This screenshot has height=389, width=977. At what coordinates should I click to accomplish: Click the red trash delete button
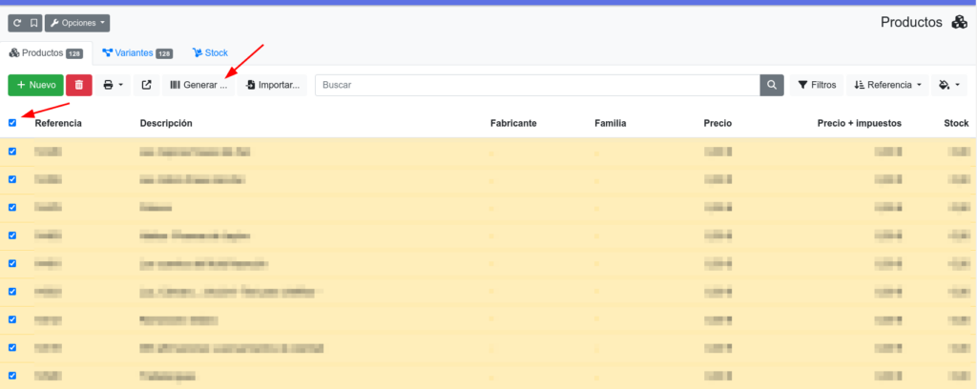click(79, 85)
